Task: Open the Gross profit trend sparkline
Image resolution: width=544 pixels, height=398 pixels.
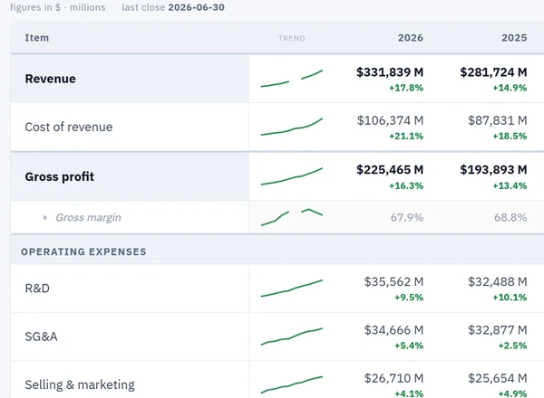Action: point(292,176)
